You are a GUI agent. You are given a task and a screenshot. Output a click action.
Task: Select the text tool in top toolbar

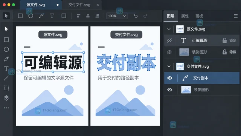pos(52,16)
